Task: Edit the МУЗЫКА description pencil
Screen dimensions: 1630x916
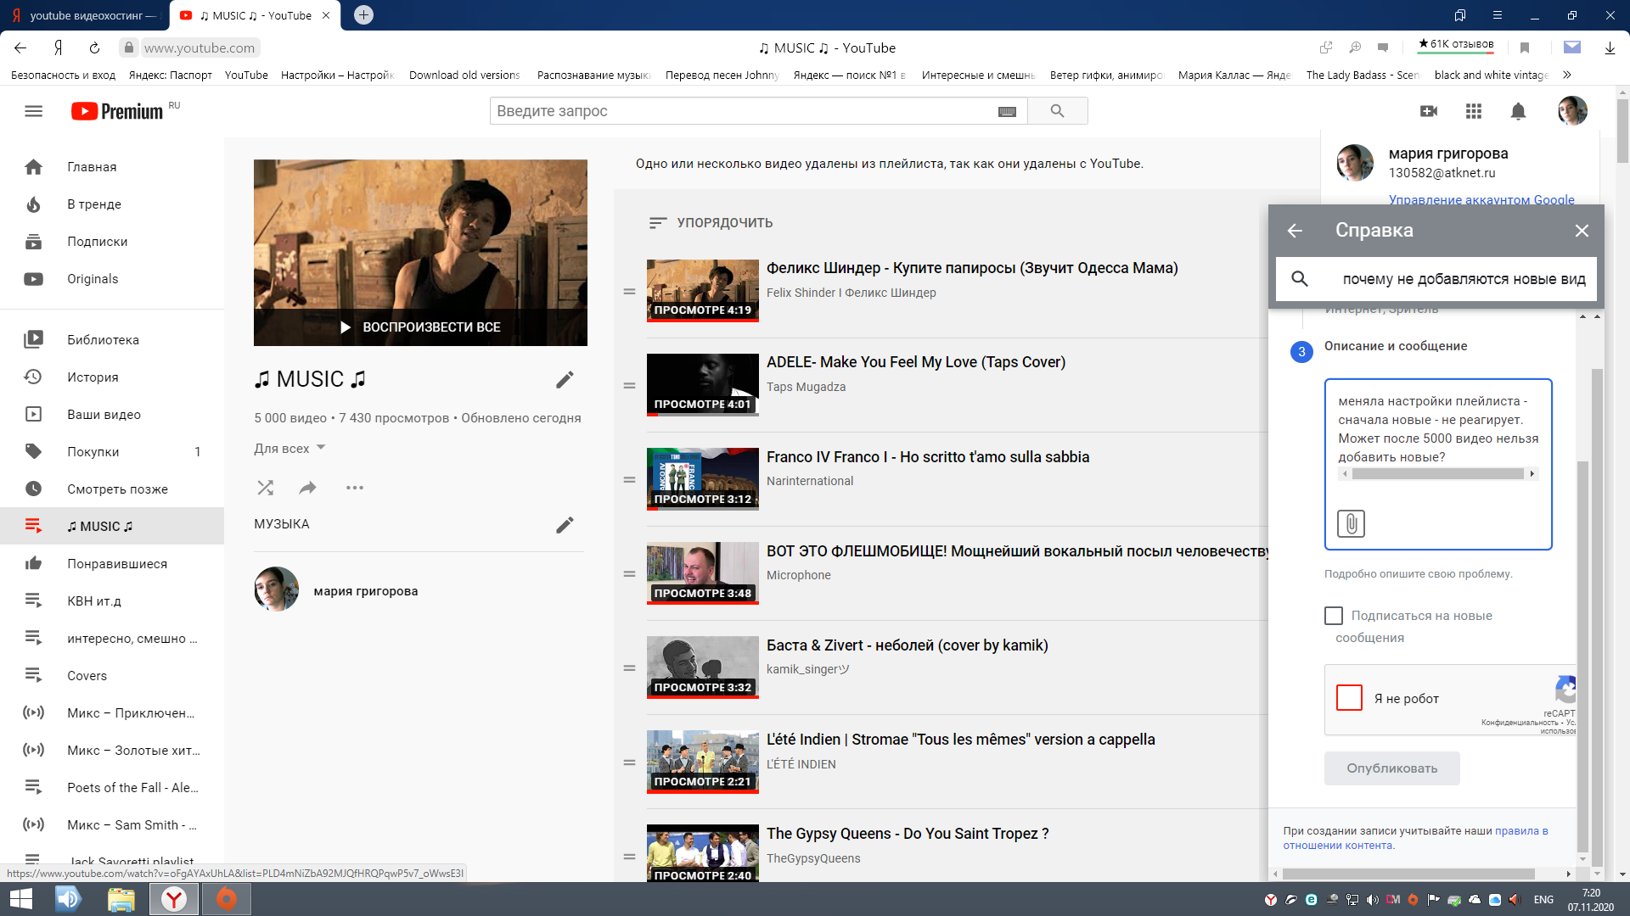Action: click(x=565, y=525)
